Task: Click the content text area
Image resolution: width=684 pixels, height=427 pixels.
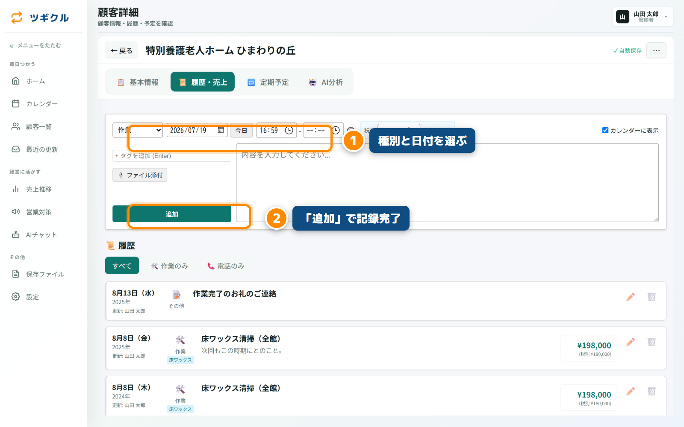Action: pyautogui.click(x=447, y=183)
